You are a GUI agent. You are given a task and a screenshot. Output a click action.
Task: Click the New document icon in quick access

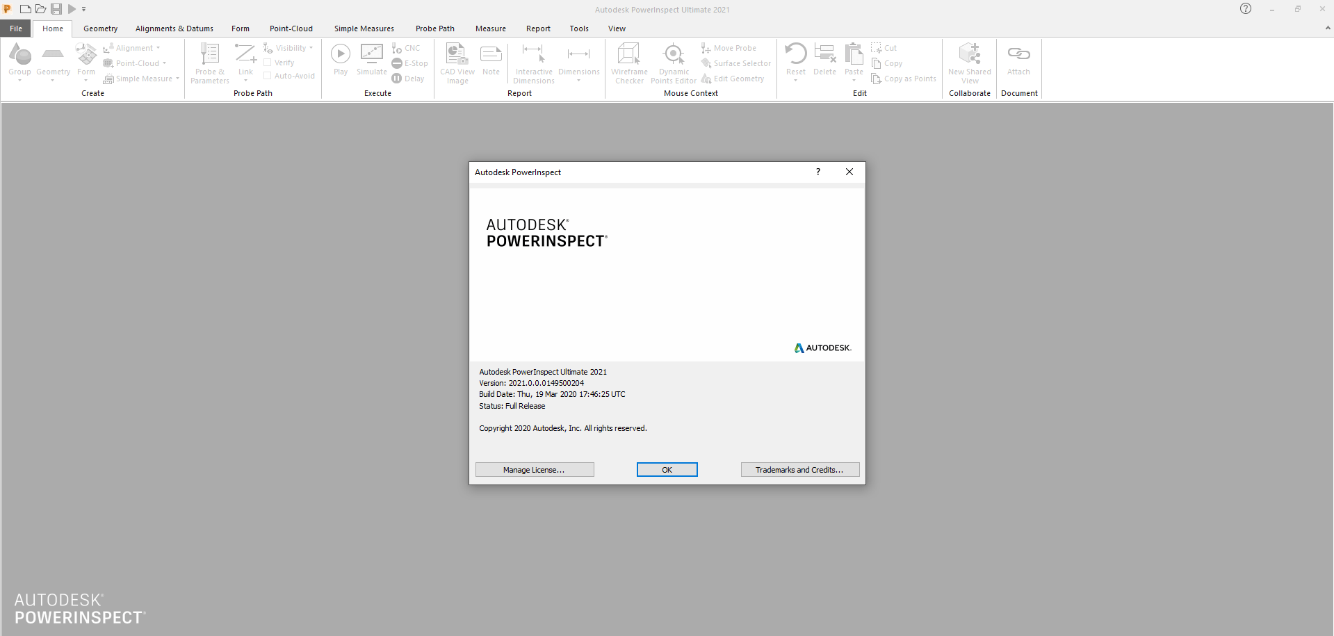[25, 9]
